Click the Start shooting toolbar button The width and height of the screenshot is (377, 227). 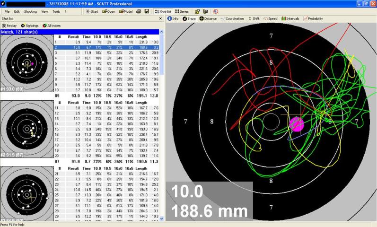pyautogui.click(x=92, y=11)
